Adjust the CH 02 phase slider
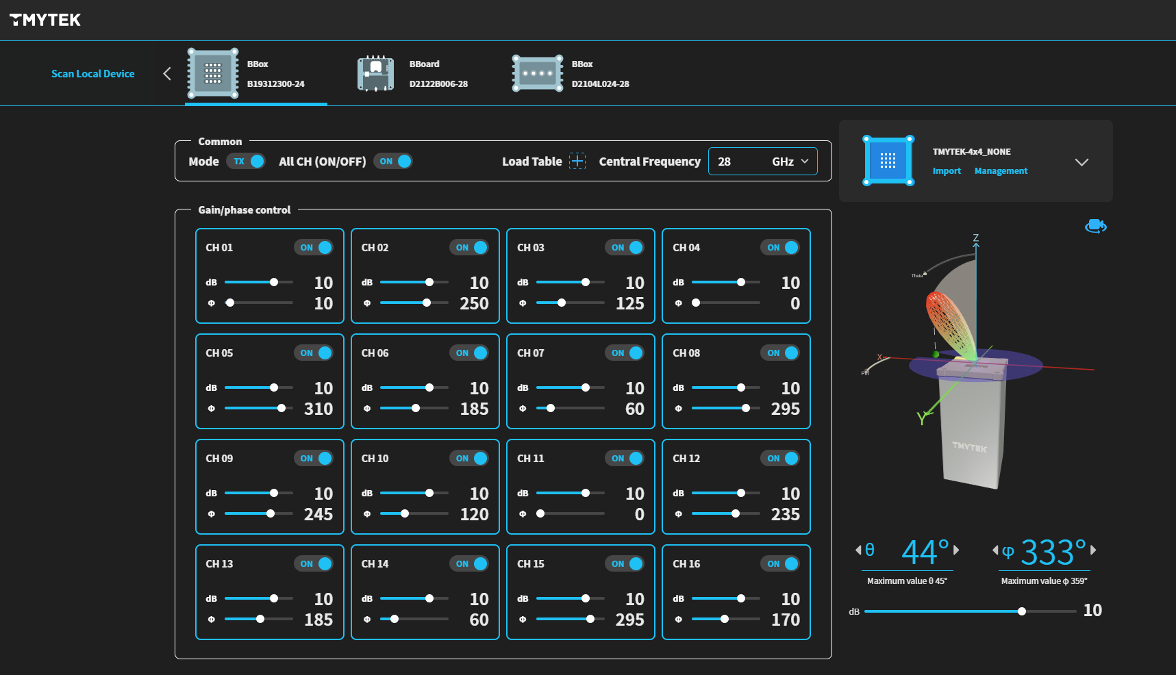Image resolution: width=1176 pixels, height=675 pixels. click(x=414, y=303)
